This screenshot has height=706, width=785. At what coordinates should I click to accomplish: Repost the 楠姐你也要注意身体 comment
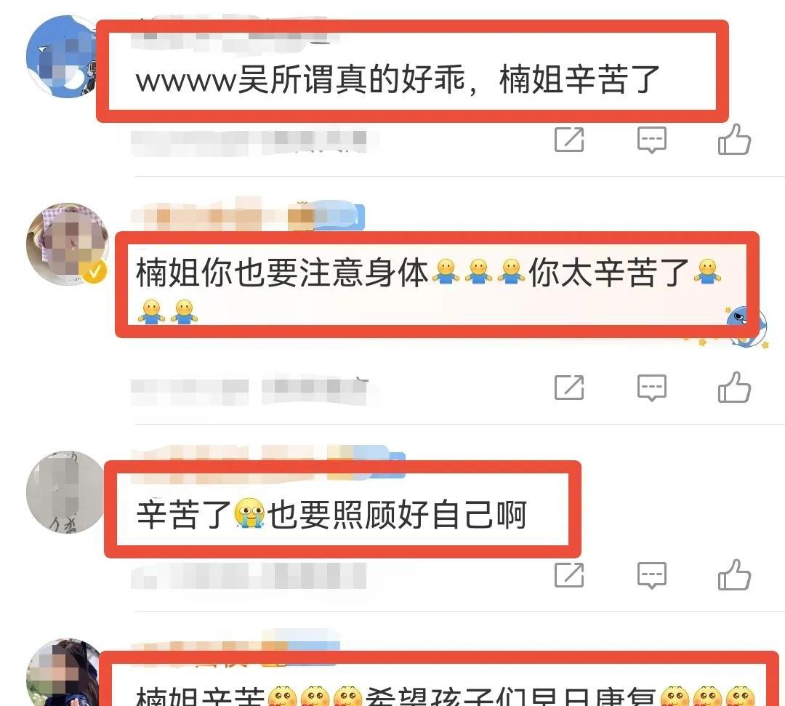pos(569,387)
